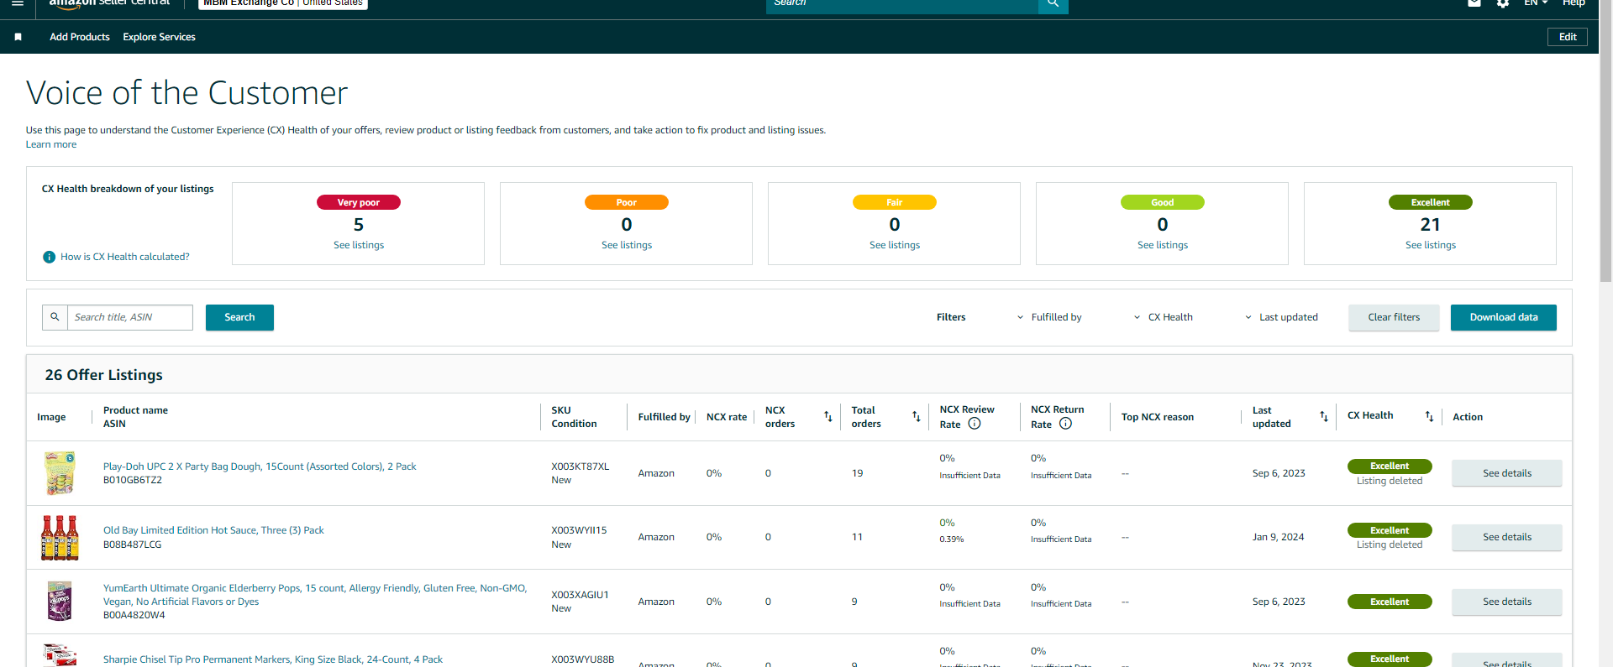The height and width of the screenshot is (667, 1613).
Task: Sort by CX Health column
Action: click(1430, 417)
